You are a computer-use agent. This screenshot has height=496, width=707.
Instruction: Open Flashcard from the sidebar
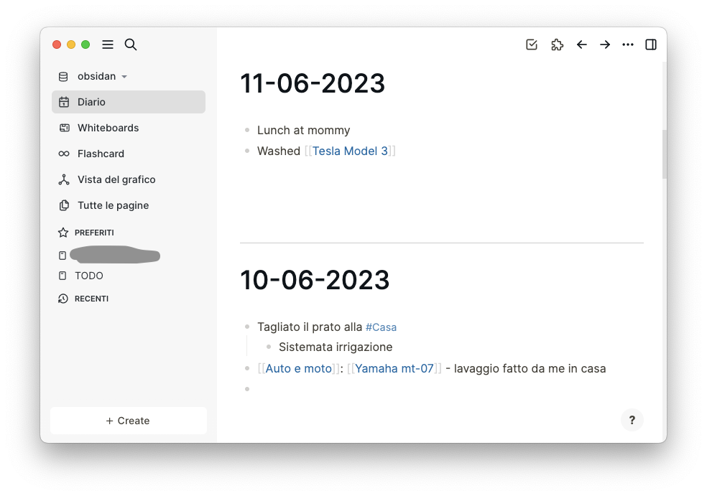click(x=129, y=154)
